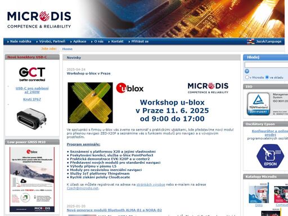Click the Workshop u-blox v Praze 11. 6. 2025 banner text
Image resolution: width=288 pixels, height=216 pixels.
pyautogui.click(x=172, y=110)
